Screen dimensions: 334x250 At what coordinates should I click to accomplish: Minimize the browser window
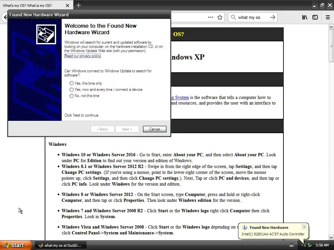(x=314, y=6)
